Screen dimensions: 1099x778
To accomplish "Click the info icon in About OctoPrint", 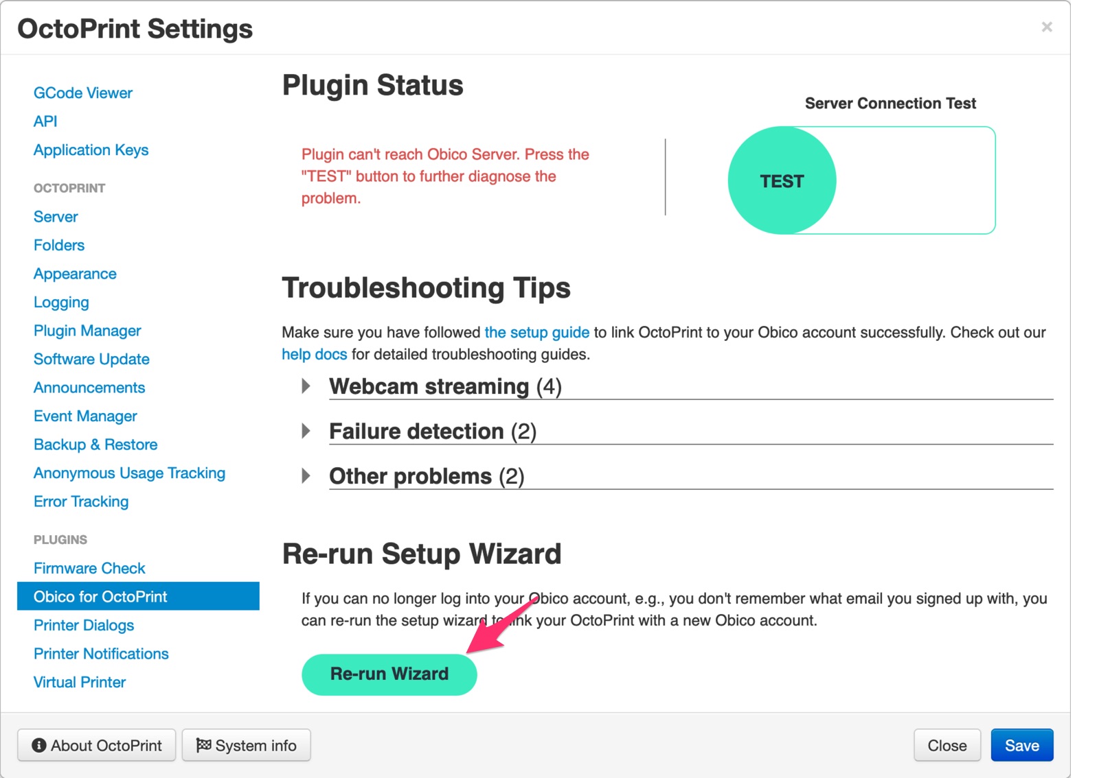I will (39, 745).
